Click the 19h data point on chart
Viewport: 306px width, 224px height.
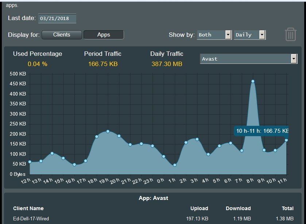108,131
